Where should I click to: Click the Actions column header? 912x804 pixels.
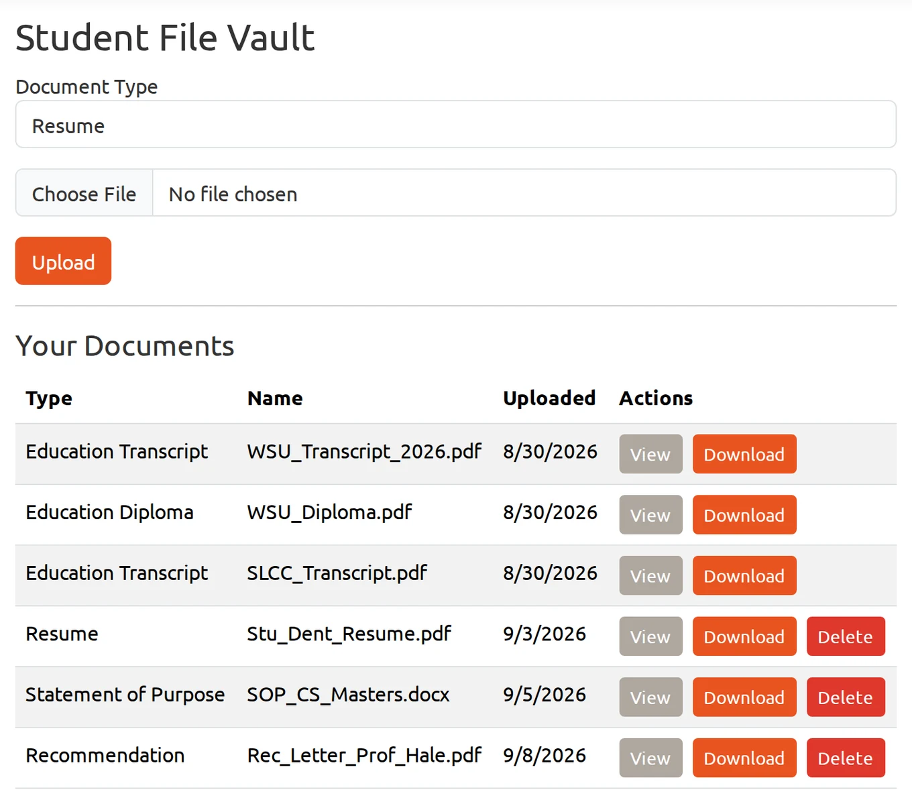656,398
